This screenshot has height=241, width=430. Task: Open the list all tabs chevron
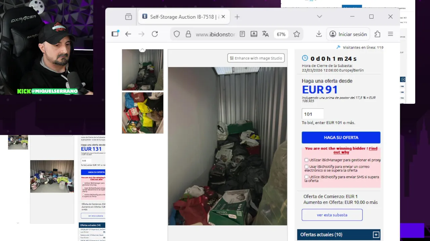tap(319, 16)
